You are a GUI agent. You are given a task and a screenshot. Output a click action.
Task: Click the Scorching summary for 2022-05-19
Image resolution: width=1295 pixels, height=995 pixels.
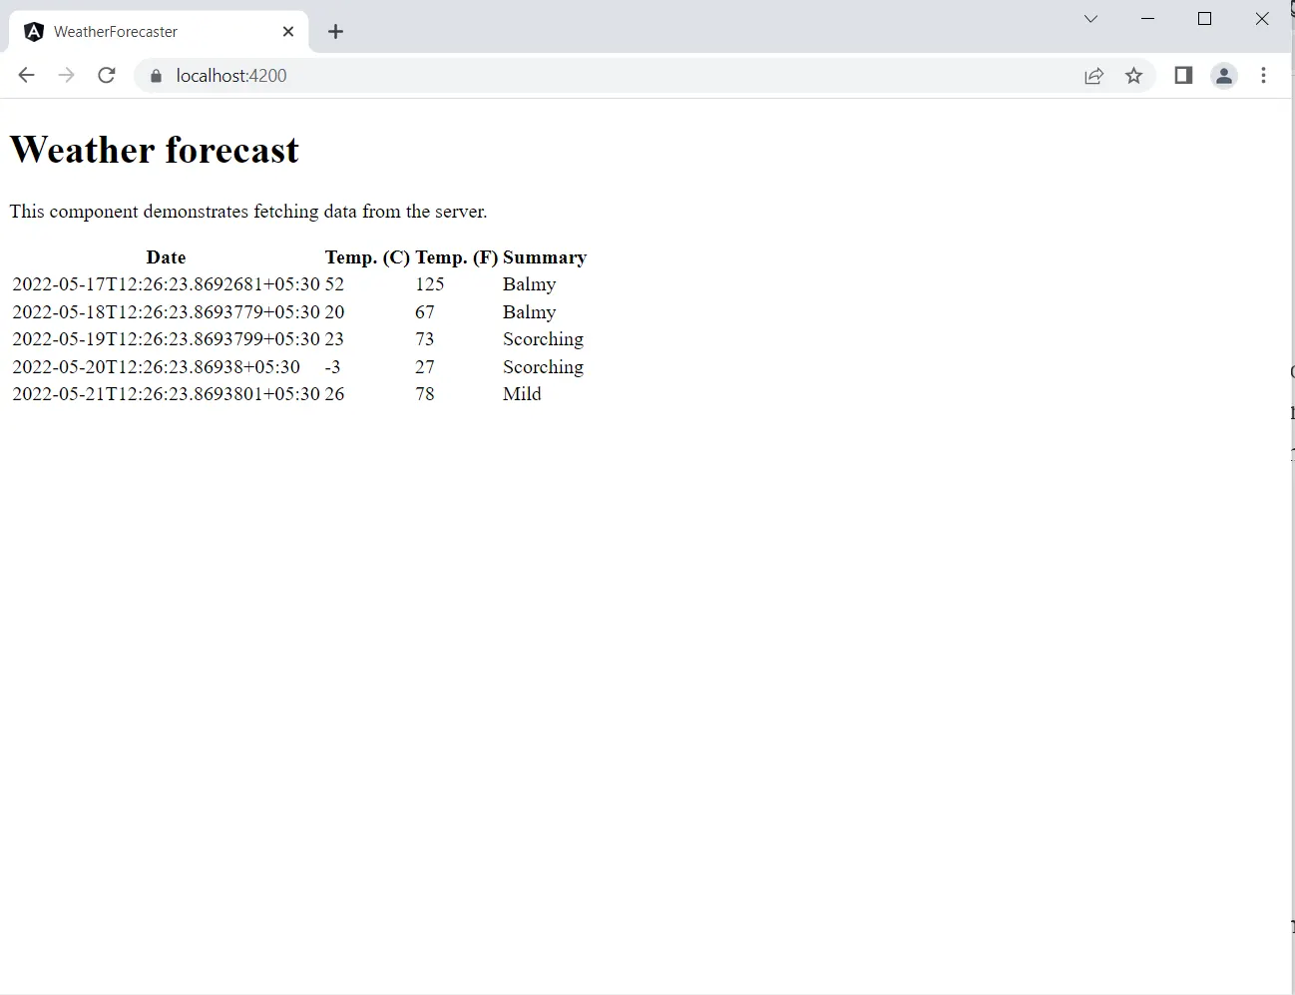click(543, 338)
